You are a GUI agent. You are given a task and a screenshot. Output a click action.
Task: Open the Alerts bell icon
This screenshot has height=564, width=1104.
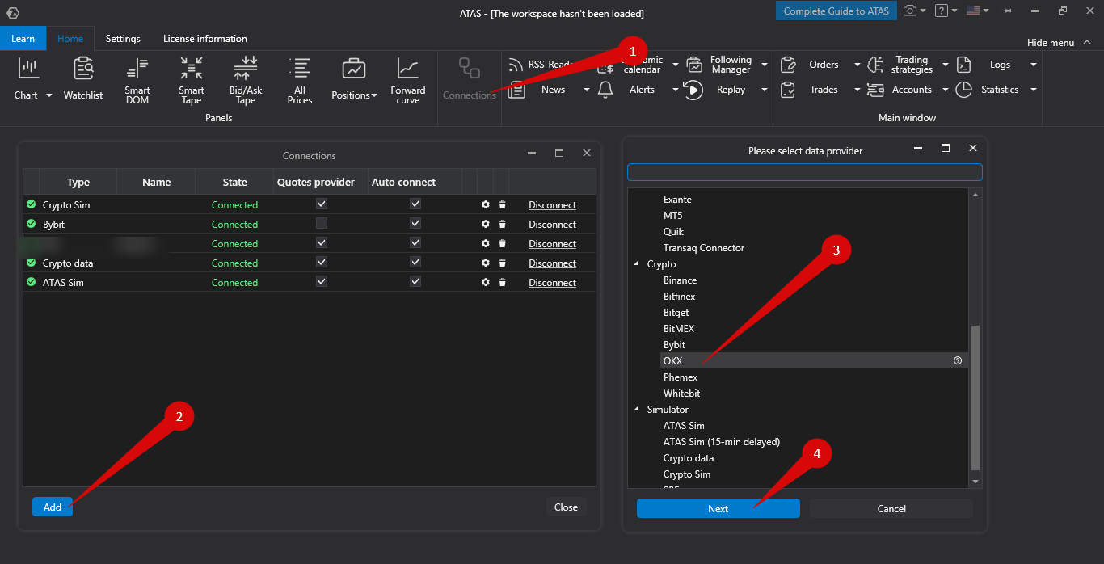pyautogui.click(x=605, y=90)
